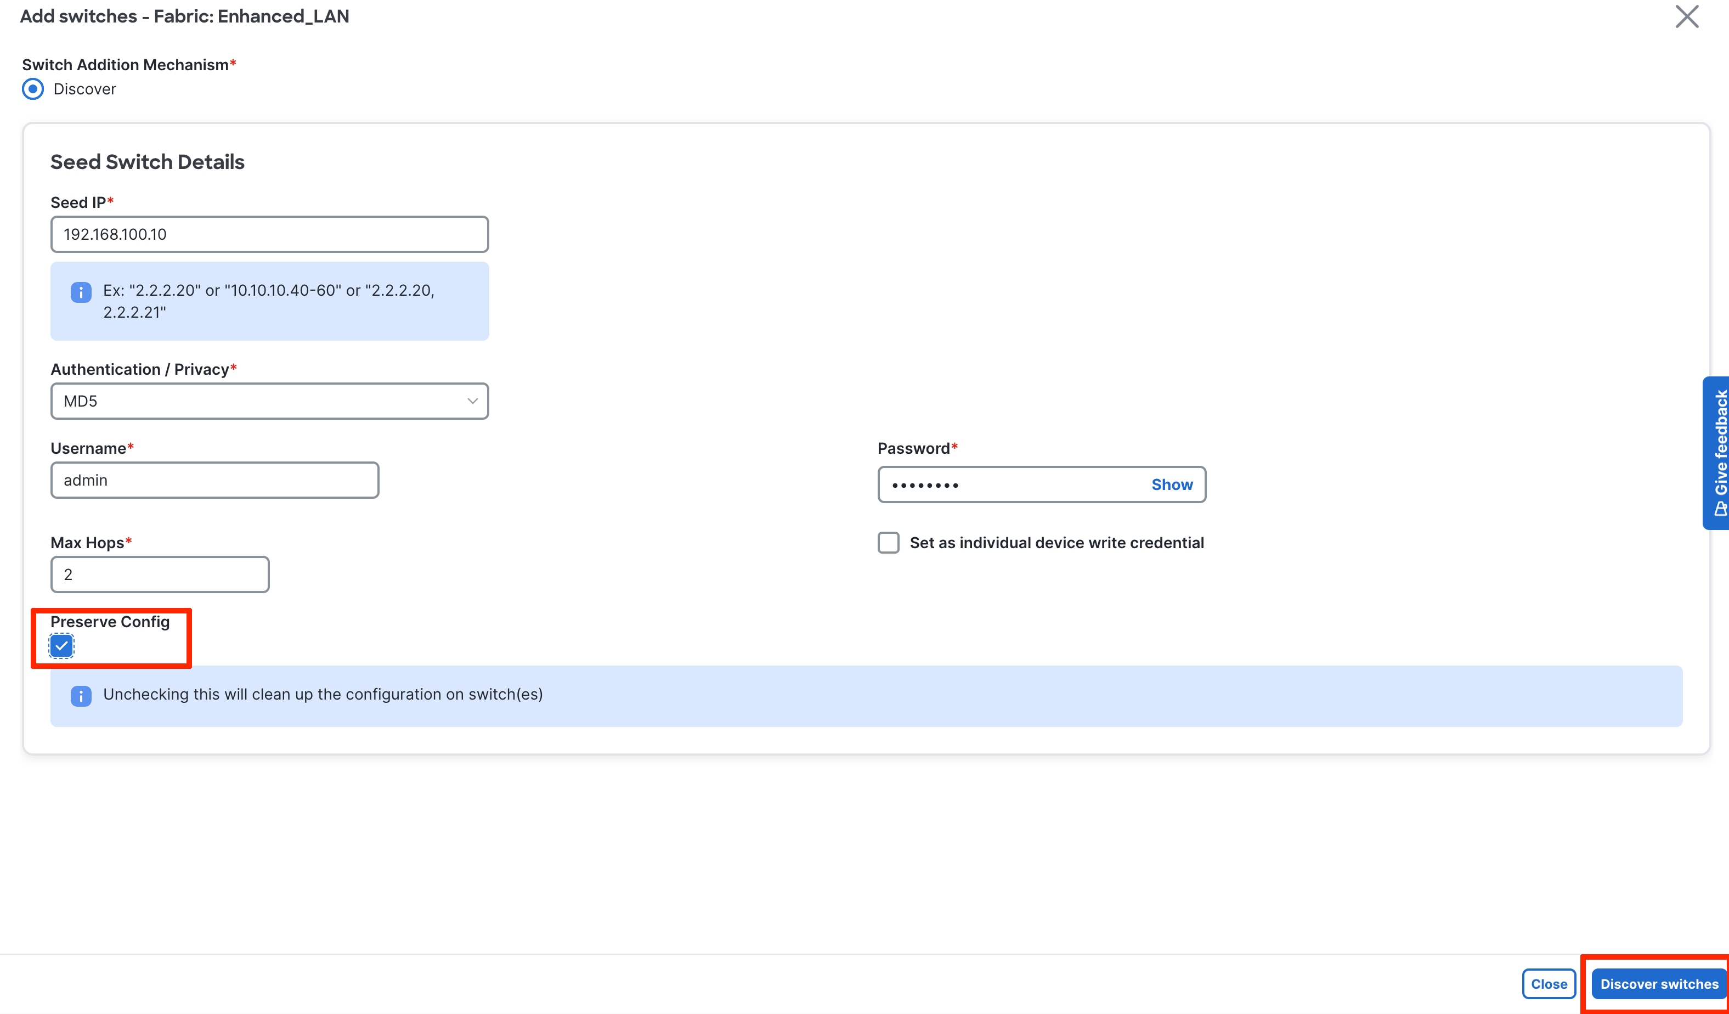Reveal the password using the Show link
This screenshot has height=1014, width=1729.
1172,484
